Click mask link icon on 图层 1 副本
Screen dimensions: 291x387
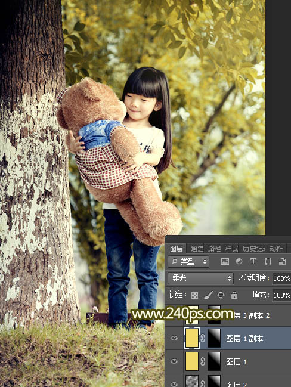203,338
